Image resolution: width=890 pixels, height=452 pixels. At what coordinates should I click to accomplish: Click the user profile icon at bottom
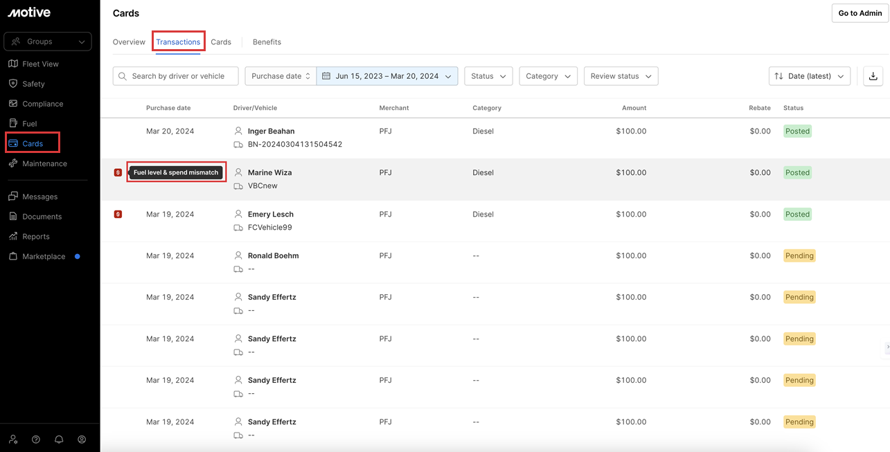point(82,440)
